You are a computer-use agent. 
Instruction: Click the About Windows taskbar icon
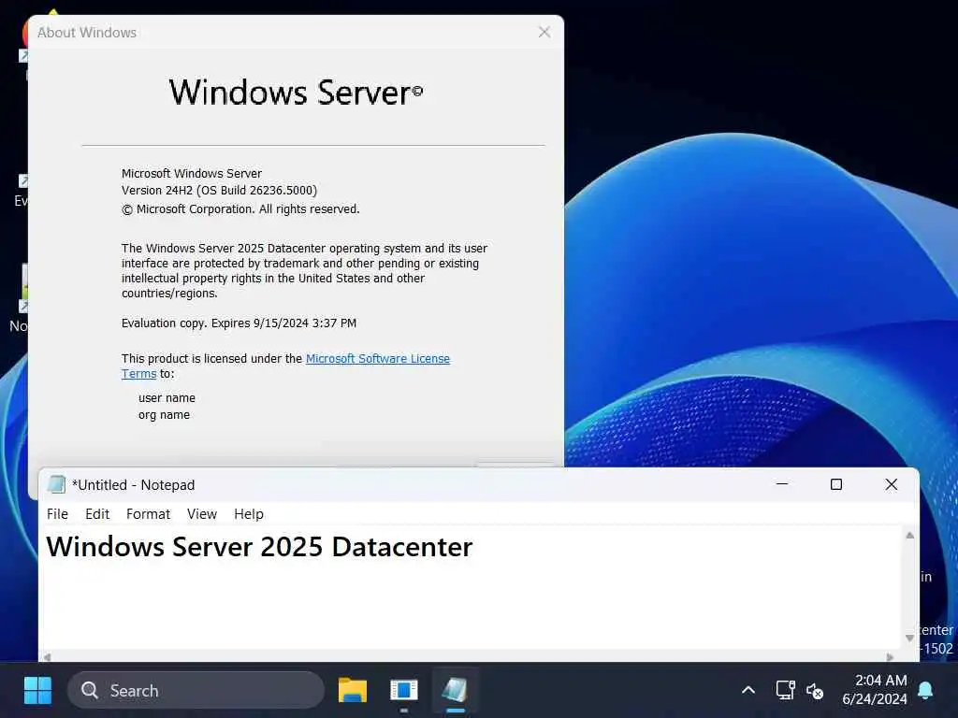[x=404, y=691]
